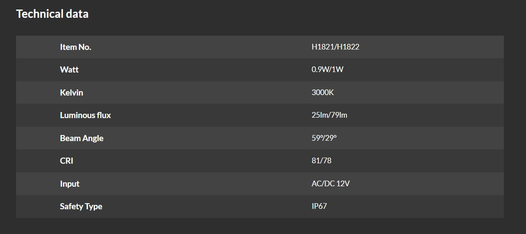526x234 pixels.
Task: Select the "Kelvin" row label
Action: coord(72,92)
